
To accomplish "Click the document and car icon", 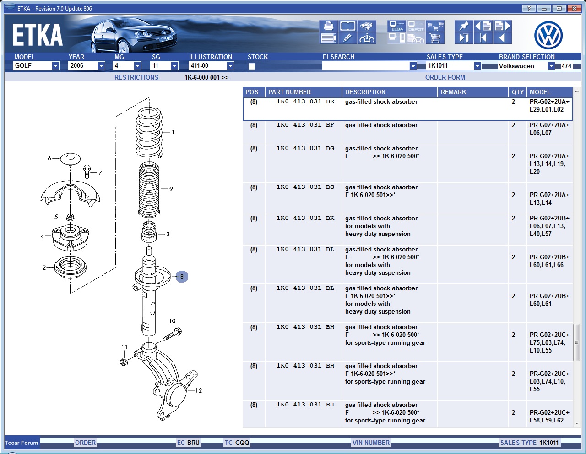I will pyautogui.click(x=416, y=38).
